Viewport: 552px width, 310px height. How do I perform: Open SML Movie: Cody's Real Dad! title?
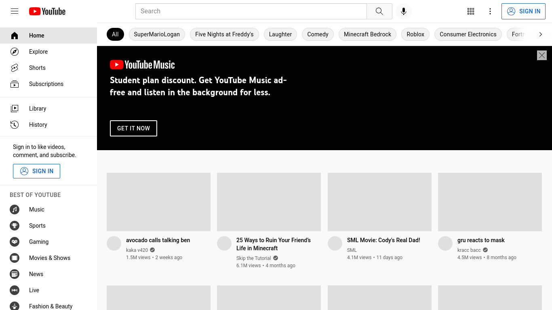pyautogui.click(x=383, y=240)
